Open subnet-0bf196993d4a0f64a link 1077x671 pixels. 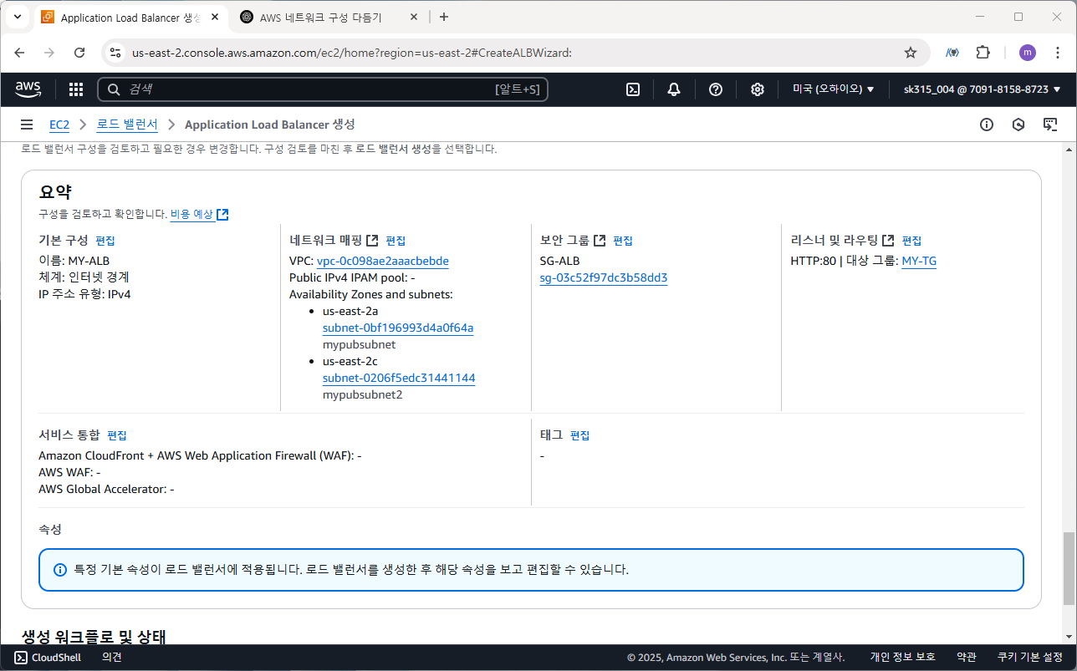(398, 328)
